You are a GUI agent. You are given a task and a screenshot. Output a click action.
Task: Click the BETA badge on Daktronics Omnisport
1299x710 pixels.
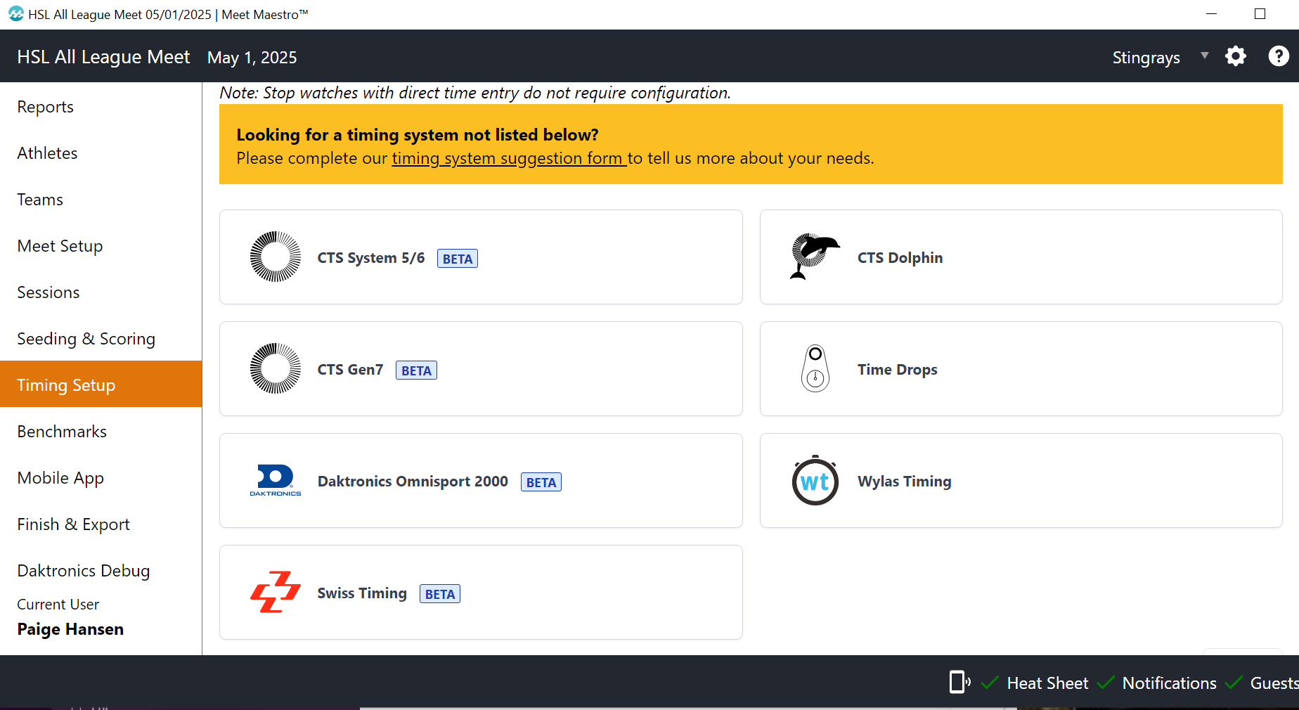[x=541, y=482]
